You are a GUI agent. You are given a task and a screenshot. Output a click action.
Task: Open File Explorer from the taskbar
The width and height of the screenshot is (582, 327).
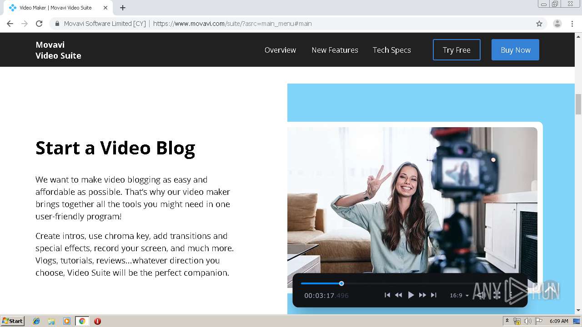[51, 321]
